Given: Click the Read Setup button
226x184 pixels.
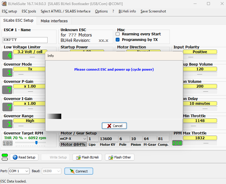Looking at the screenshot, I should click(x=24, y=157).
